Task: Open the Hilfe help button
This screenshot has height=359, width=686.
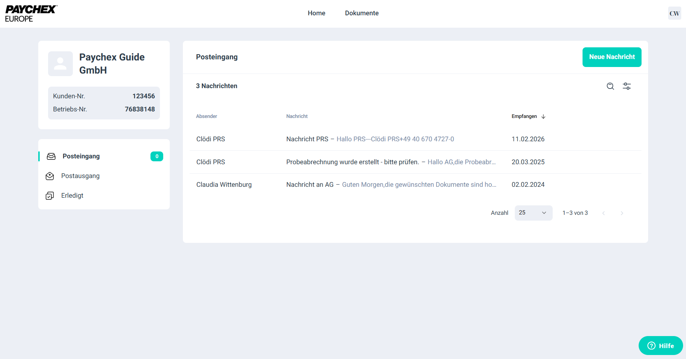Action: (x=660, y=346)
